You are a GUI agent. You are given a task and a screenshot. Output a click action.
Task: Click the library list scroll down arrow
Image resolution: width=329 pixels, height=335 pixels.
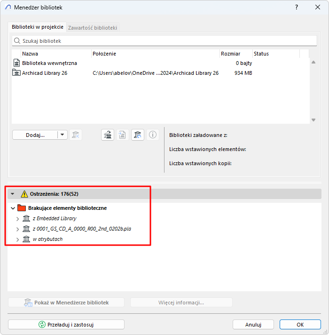[313, 120]
